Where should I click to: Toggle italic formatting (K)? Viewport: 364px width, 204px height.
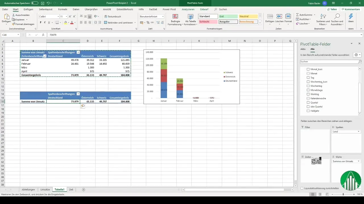[45, 22]
